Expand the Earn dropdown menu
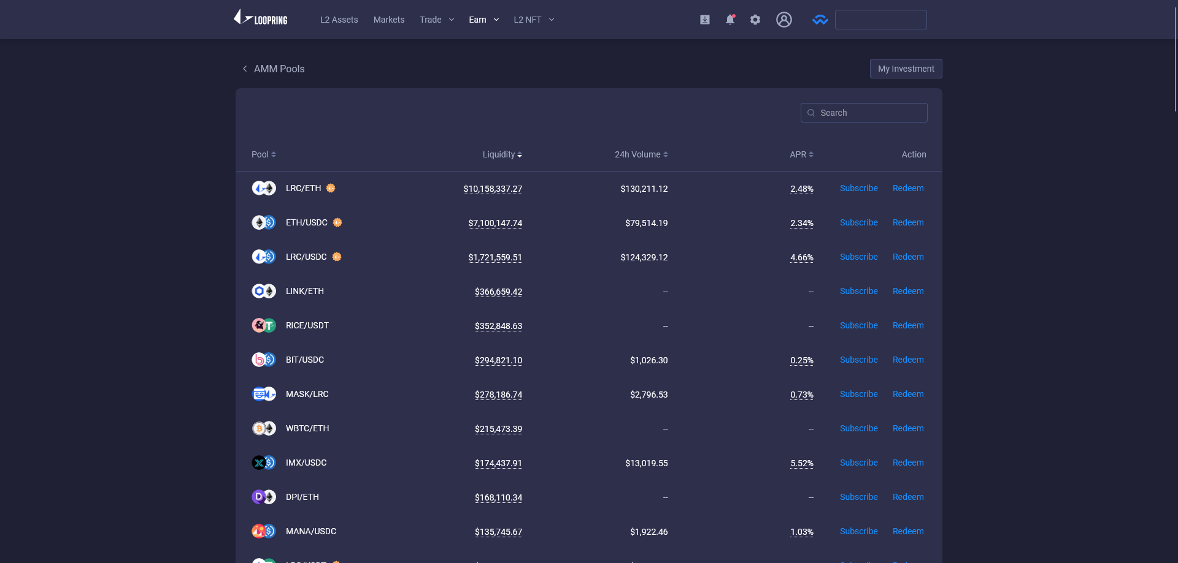The width and height of the screenshot is (1178, 563). coord(483,20)
